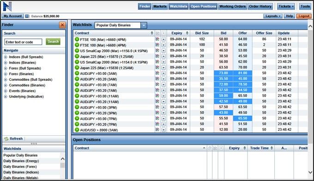Expand Forex (Binaries) tree node
The width and height of the screenshot is (314, 181).
coord(6,74)
